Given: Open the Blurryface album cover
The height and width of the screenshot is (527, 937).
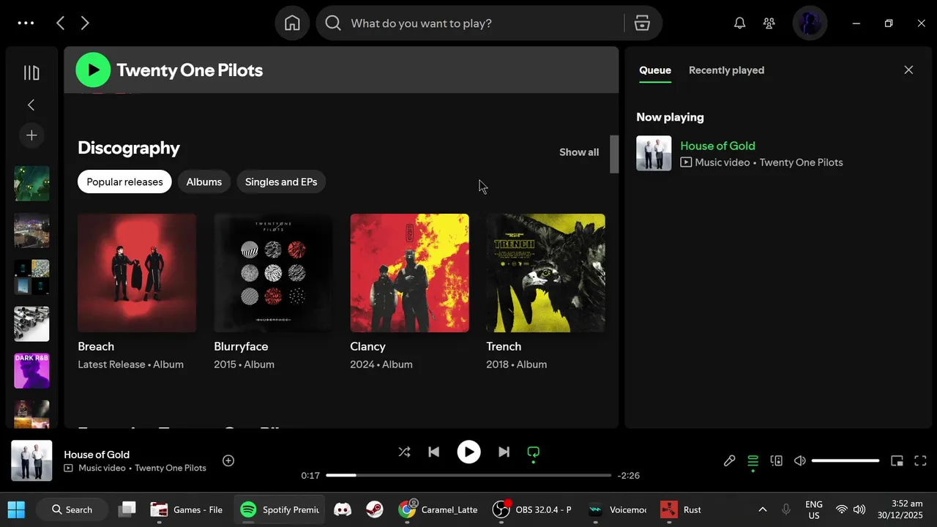Looking at the screenshot, I should [273, 273].
